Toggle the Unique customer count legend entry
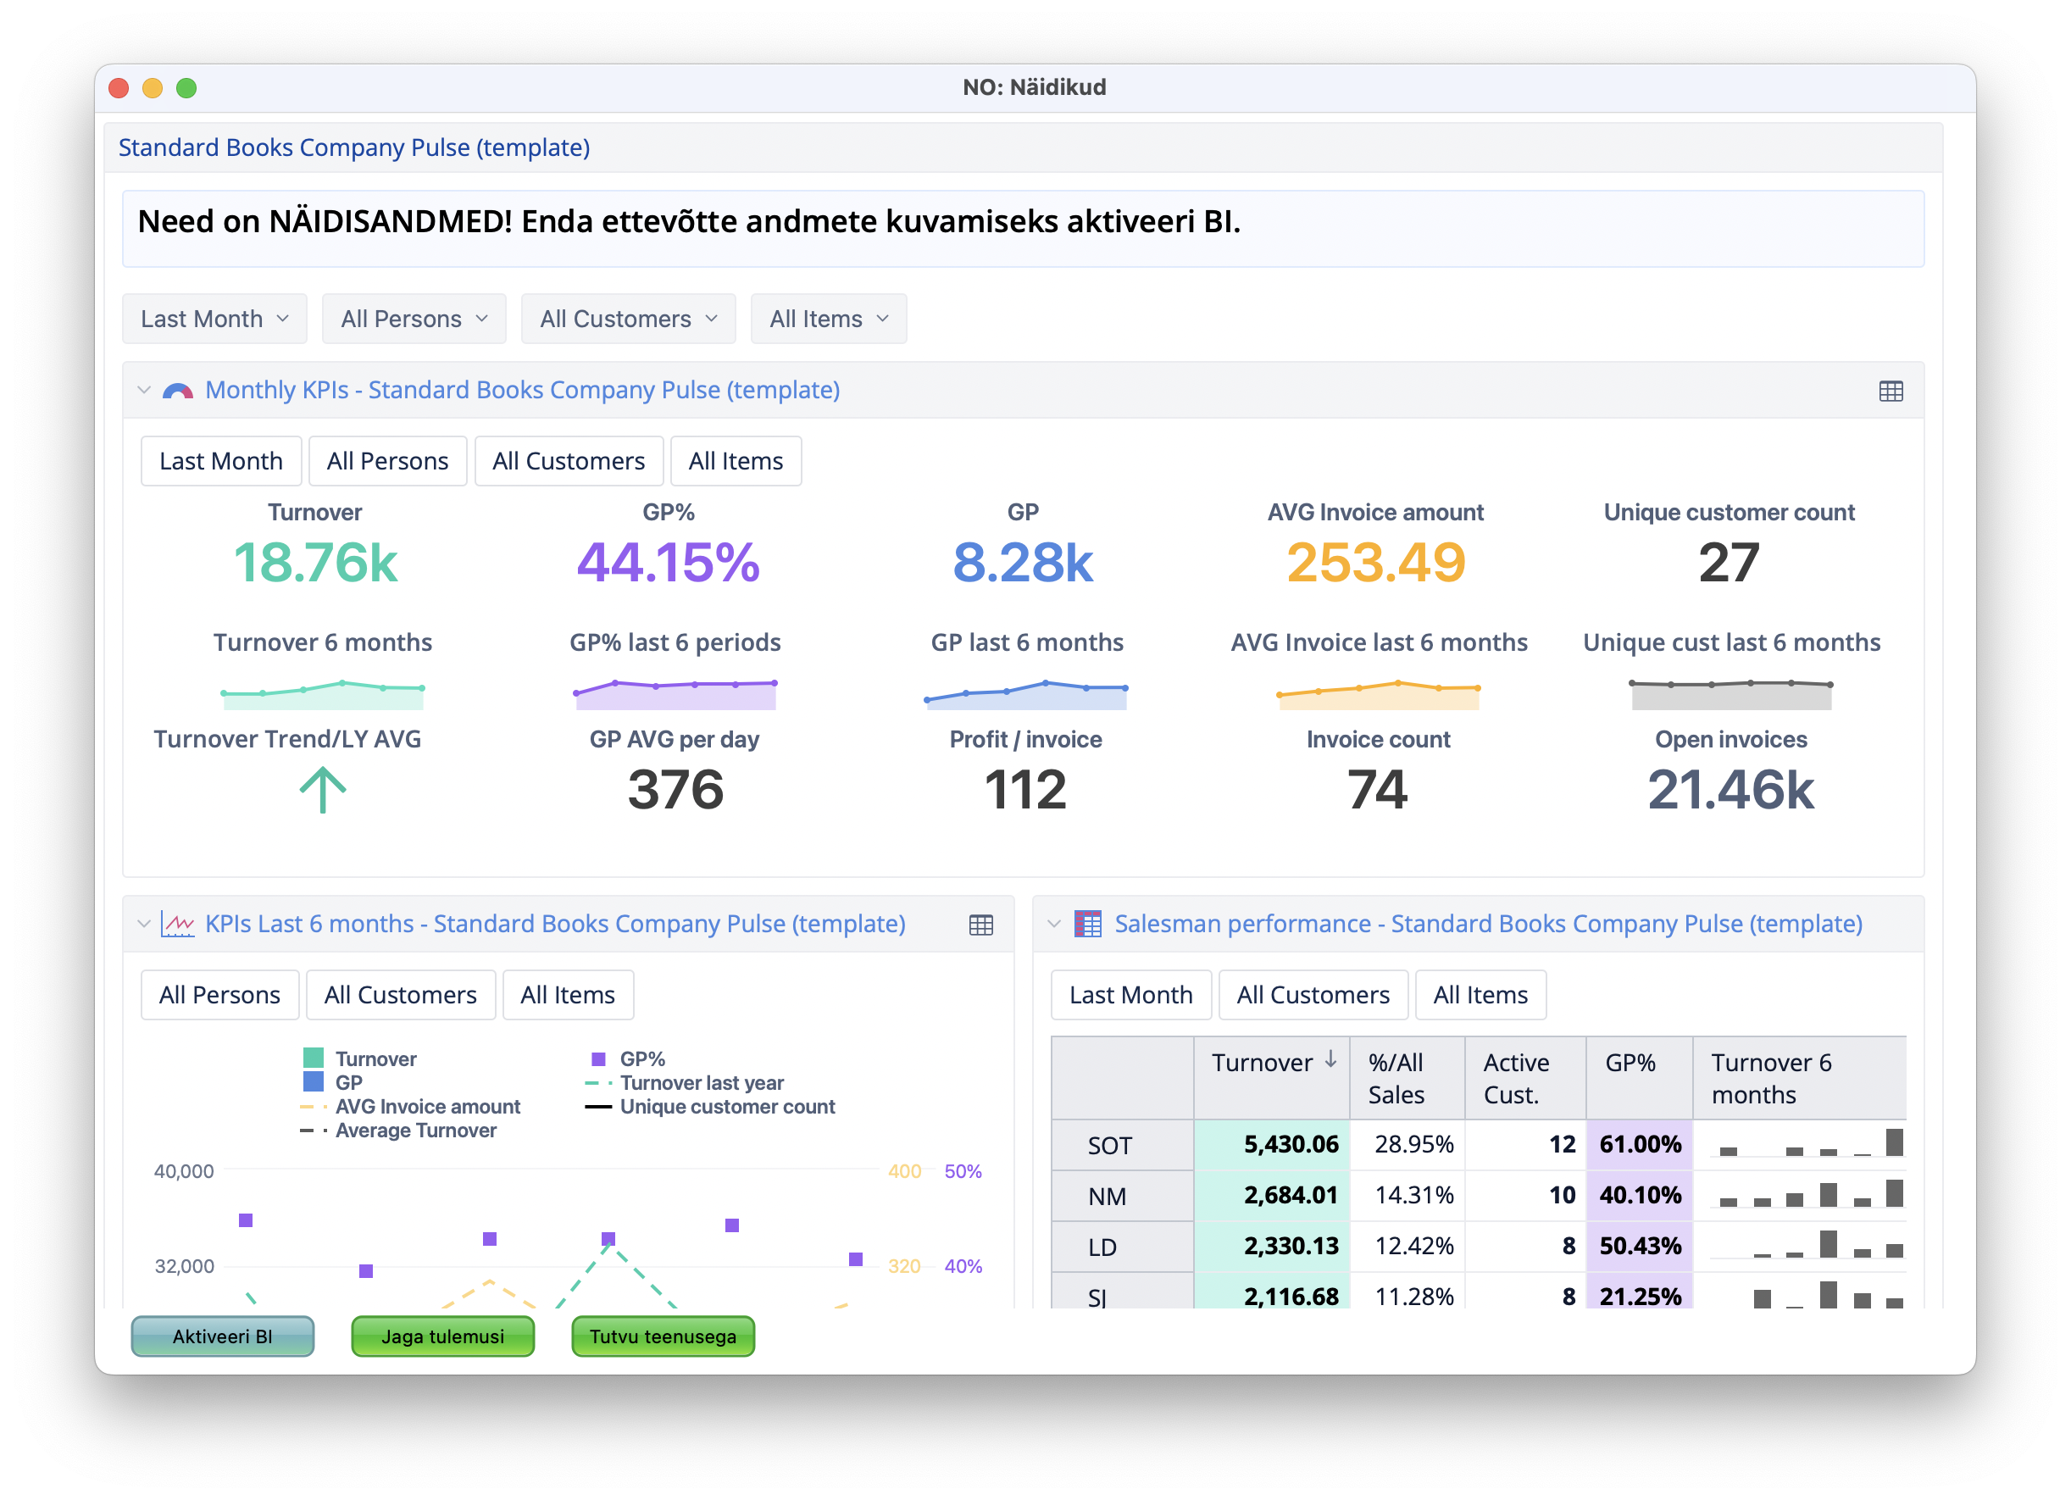The image size is (2071, 1500). [x=726, y=1107]
